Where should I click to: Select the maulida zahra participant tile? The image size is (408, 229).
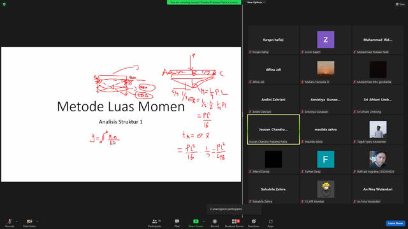(326, 129)
